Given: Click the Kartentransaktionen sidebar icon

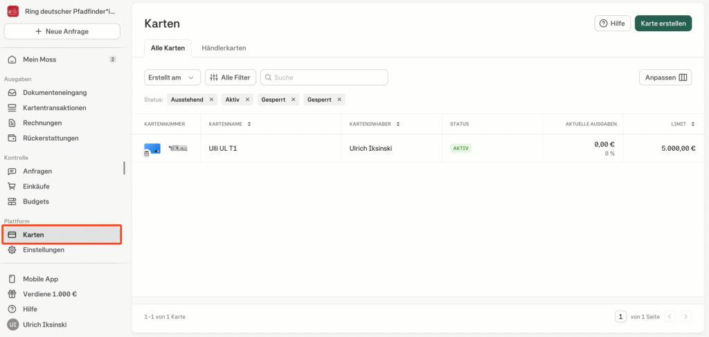Looking at the screenshot, I should click(12, 108).
